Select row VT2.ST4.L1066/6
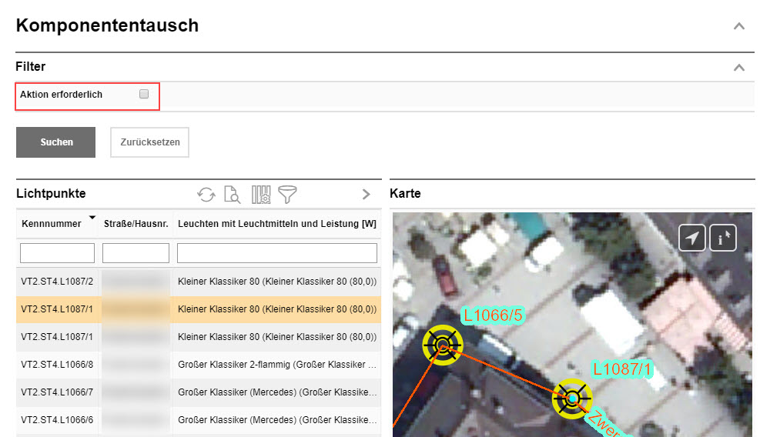Image resolution: width=770 pixels, height=437 pixels. [199, 420]
